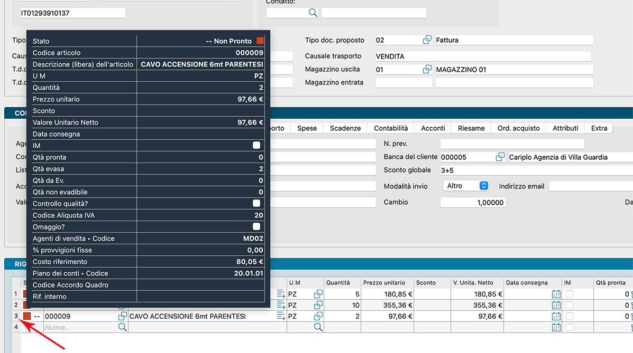Screen dimensions: 633x353
Task: Open the U M lookup icon on row 2
Action: pyautogui.click(x=318, y=305)
